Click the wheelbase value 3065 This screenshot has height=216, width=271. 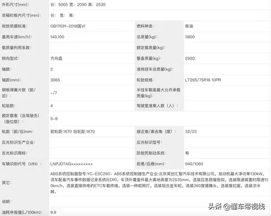click(x=55, y=80)
